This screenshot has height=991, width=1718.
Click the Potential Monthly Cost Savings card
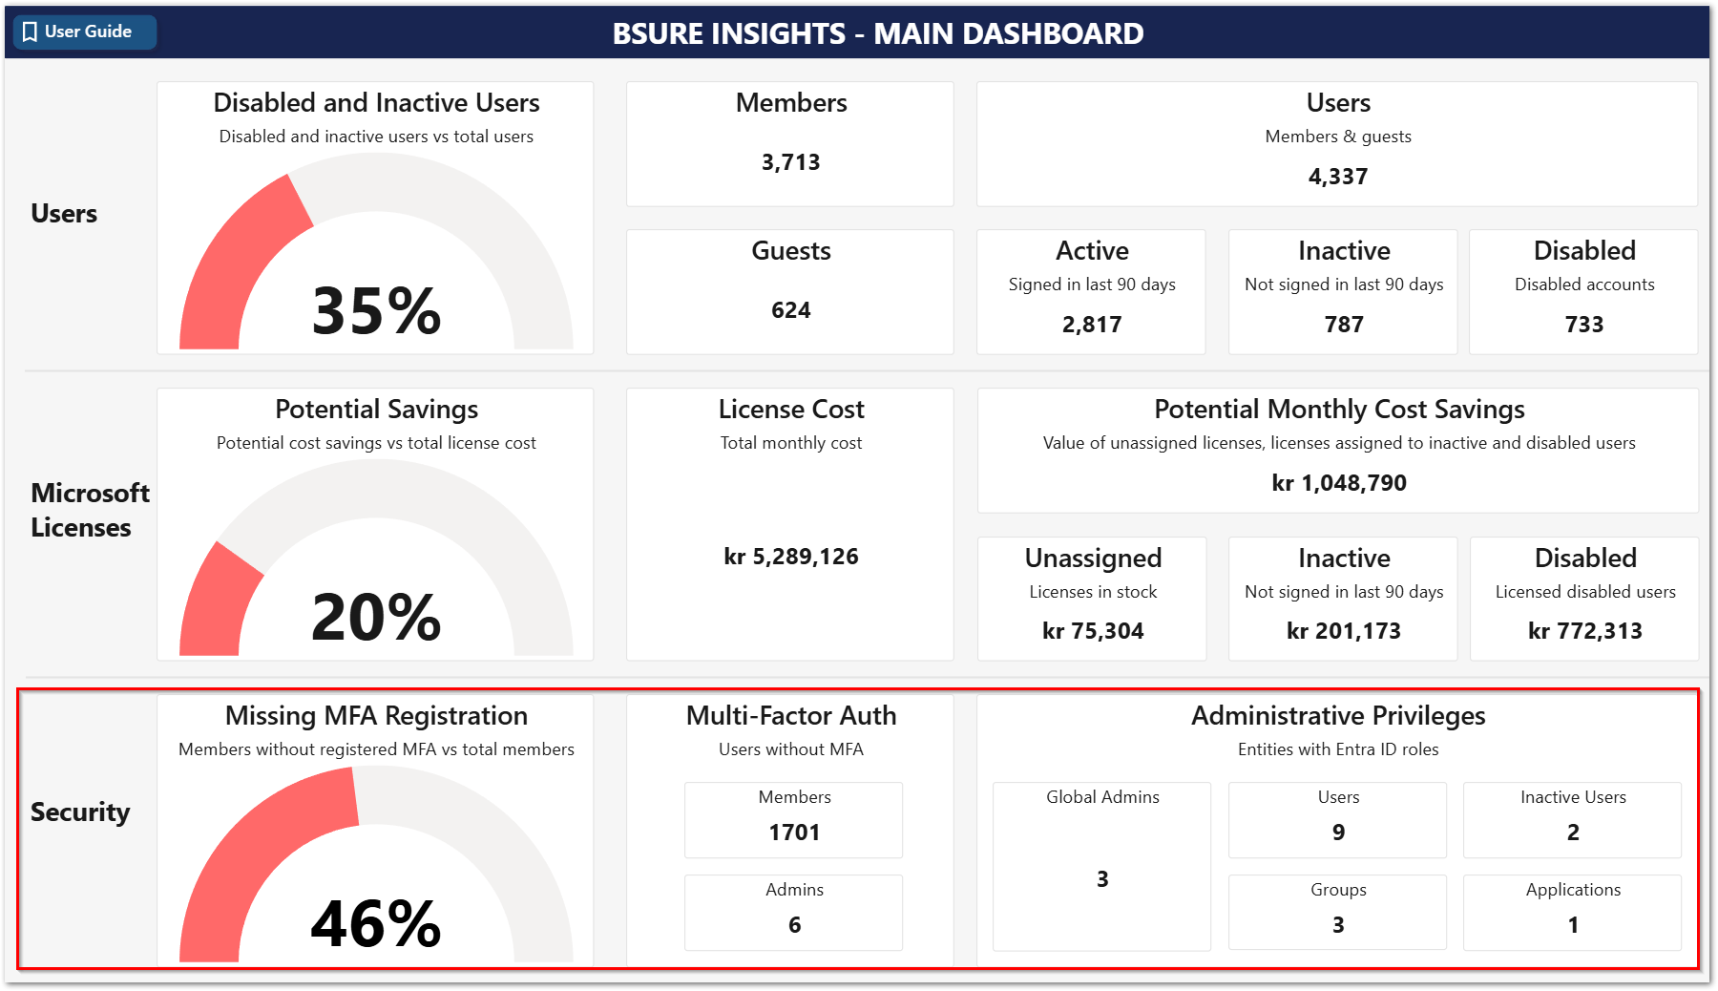(x=1338, y=450)
